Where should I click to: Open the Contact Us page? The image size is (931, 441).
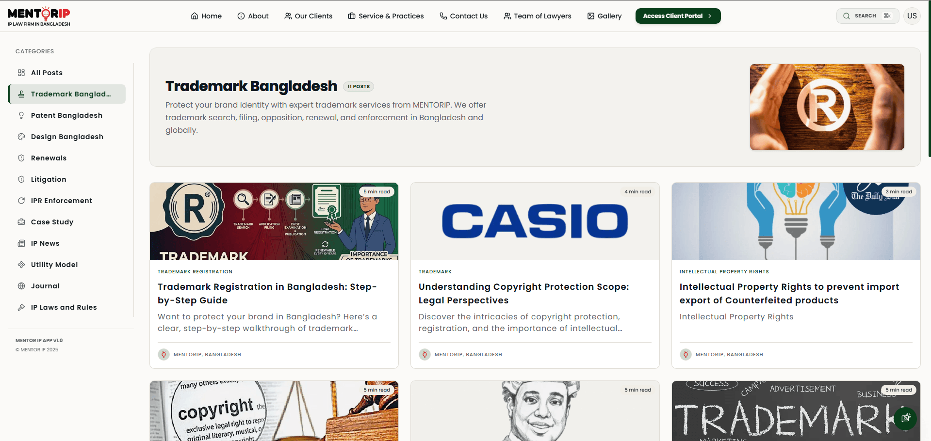[x=464, y=16]
